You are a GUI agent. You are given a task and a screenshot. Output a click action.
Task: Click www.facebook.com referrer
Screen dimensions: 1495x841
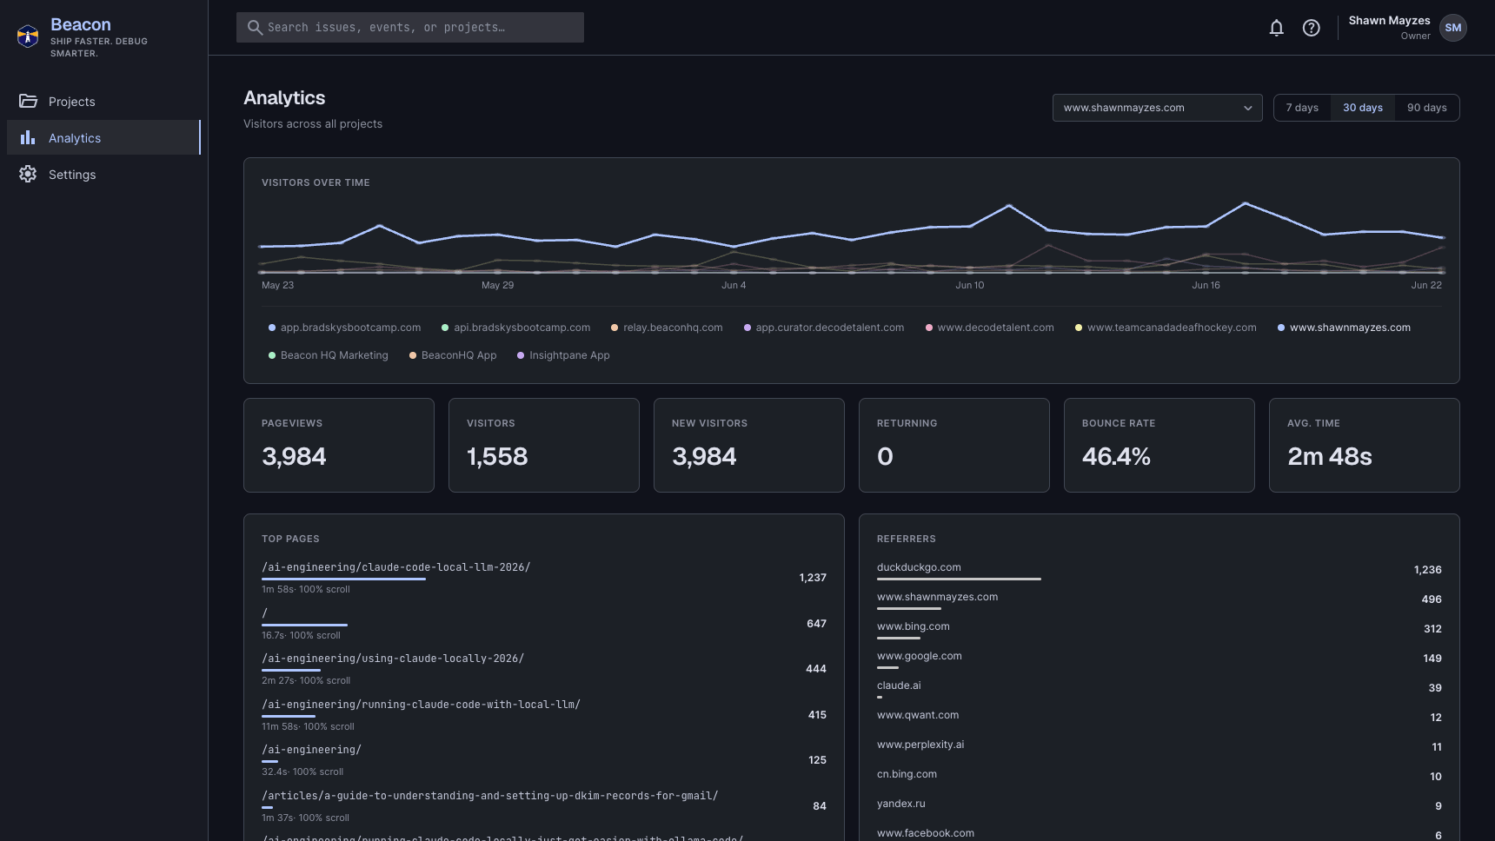coord(926,833)
